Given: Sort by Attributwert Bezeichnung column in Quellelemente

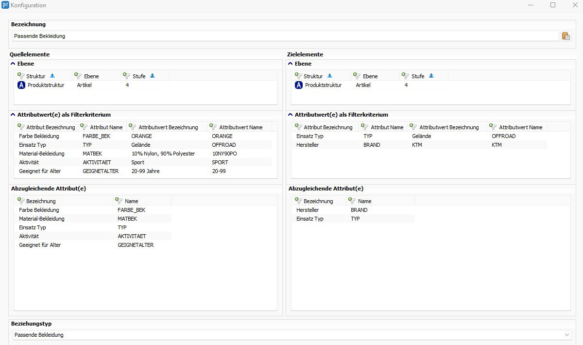Looking at the screenshot, I should click(x=168, y=127).
